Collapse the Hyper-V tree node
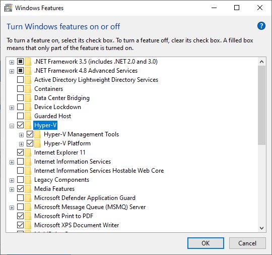 [x=12, y=126]
